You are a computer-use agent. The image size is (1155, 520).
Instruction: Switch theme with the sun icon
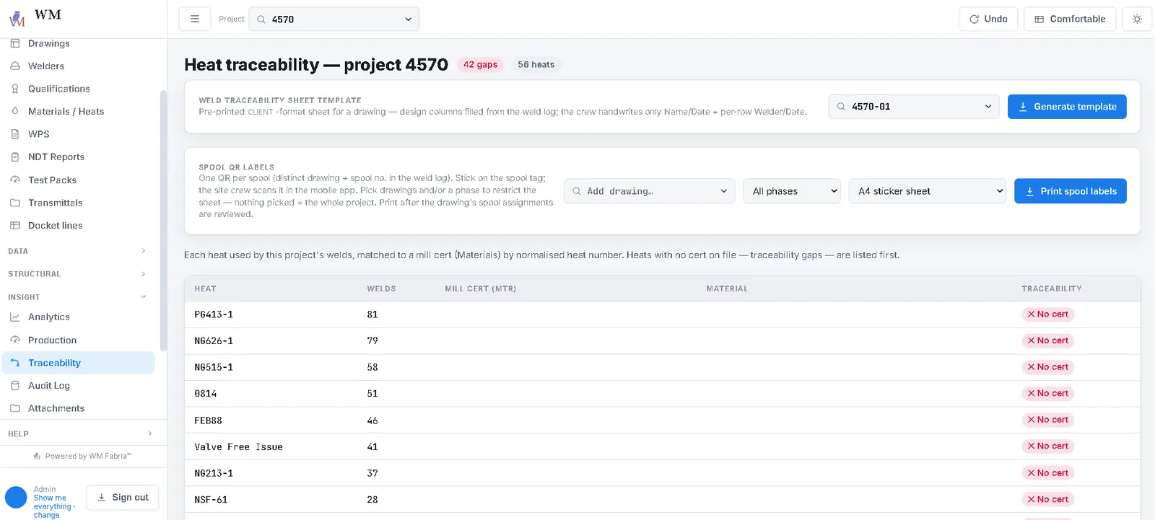click(1137, 19)
